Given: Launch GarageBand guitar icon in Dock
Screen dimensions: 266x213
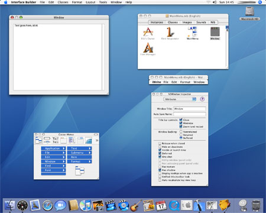Looking at the screenshot, I should (x=136, y=205).
